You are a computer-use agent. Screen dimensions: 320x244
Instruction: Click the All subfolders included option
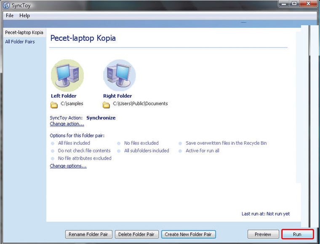click(x=147, y=151)
